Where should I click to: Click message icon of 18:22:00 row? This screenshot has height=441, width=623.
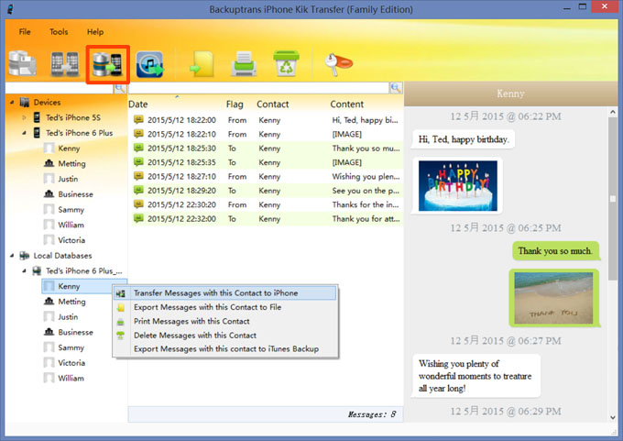coord(138,119)
